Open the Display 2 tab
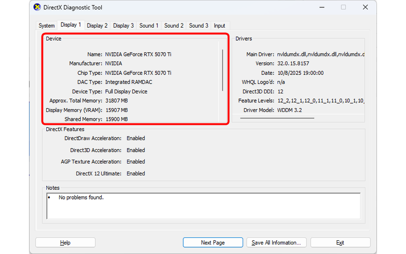Image resolution: width=406 pixels, height=254 pixels. pos(97,26)
